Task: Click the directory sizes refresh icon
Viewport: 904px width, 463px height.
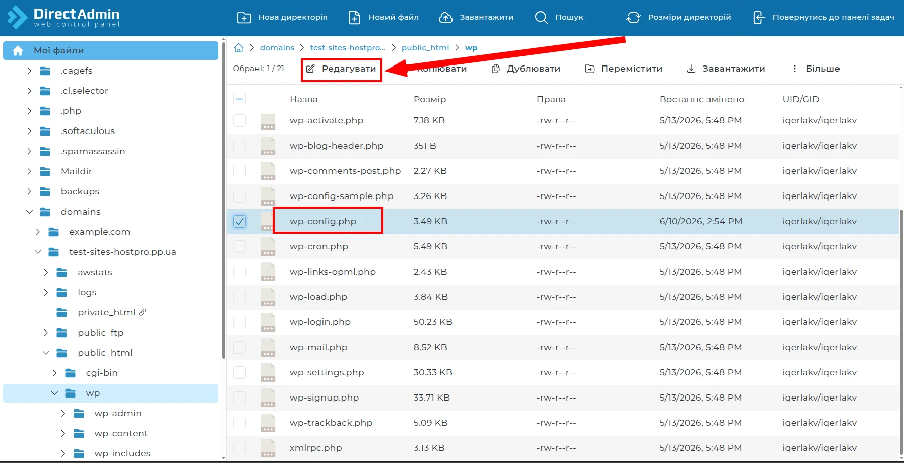Action: coord(633,18)
